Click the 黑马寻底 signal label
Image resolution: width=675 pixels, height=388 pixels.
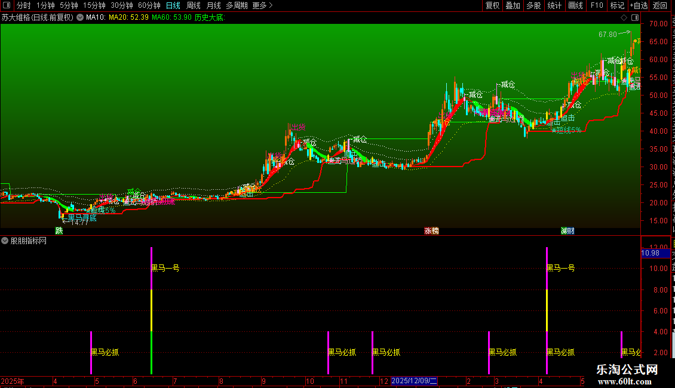pyautogui.click(x=82, y=218)
